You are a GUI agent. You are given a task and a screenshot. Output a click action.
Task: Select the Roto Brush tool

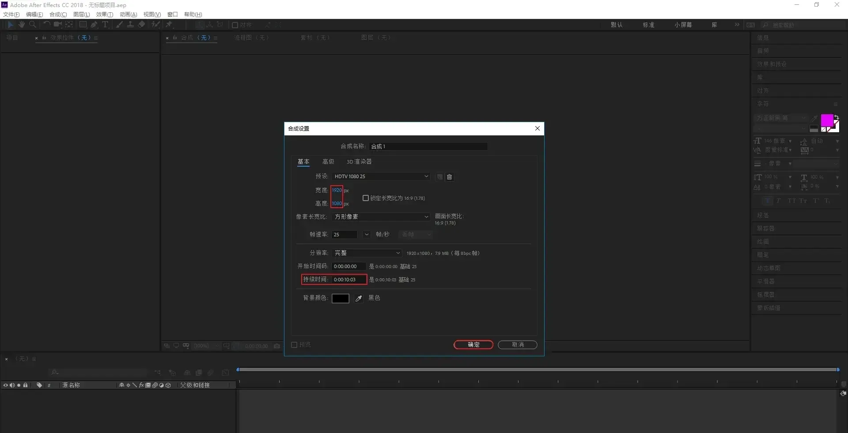click(155, 25)
